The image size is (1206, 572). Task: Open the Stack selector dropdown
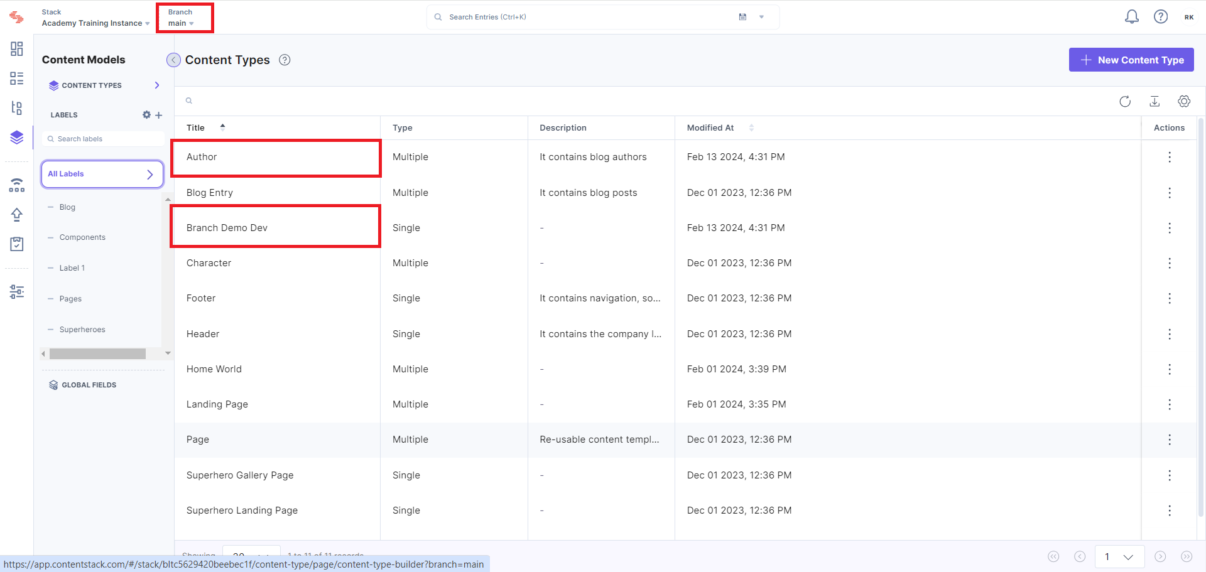[95, 18]
